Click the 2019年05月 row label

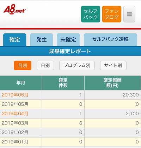(15, 104)
